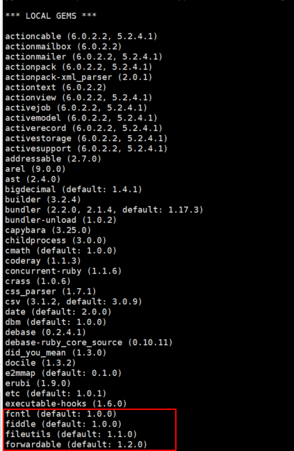Click the fiddle (default: 1.0.0) line
294x451 pixels.
[63, 424]
